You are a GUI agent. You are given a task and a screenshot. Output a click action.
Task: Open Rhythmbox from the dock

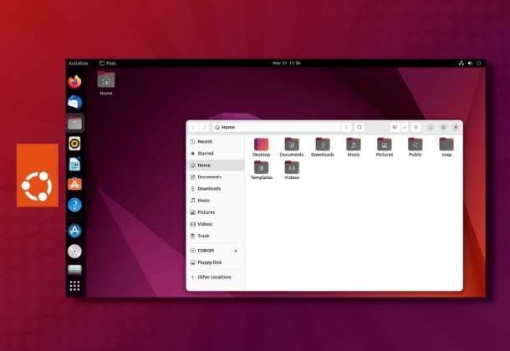[75, 144]
